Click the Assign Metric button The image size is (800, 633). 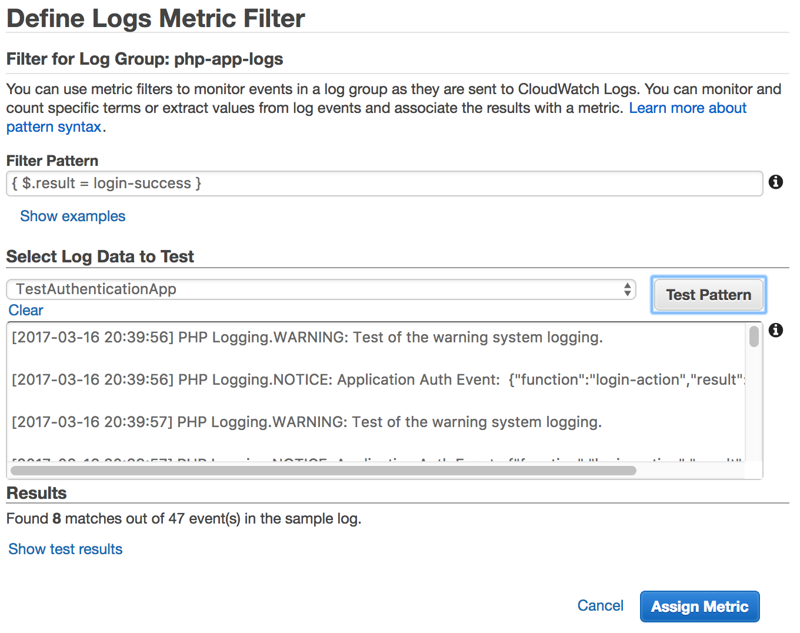coord(699,607)
